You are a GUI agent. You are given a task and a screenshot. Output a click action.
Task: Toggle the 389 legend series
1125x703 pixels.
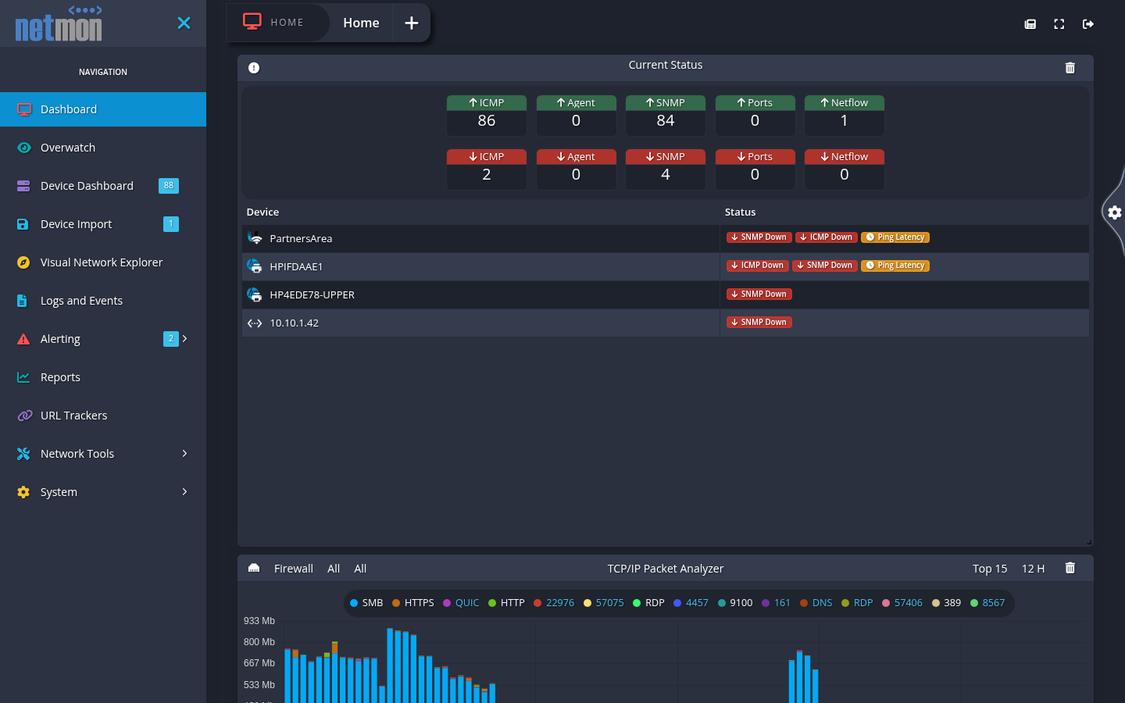click(x=947, y=603)
